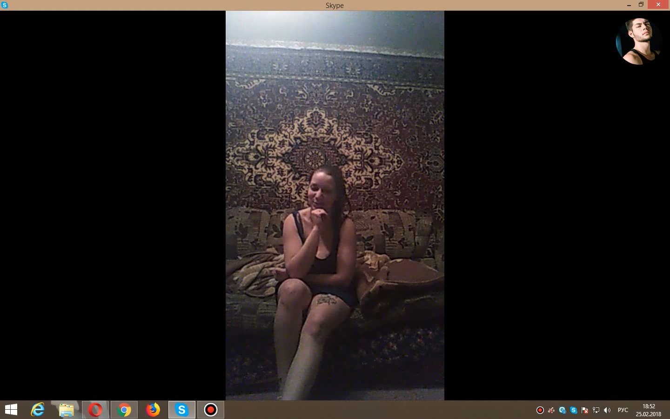Image resolution: width=670 pixels, height=419 pixels.
Task: Select the active Skype taskbar button
Action: [x=182, y=410]
